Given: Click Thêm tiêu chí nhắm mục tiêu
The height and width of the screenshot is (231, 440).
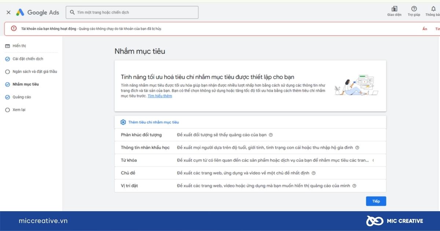Looking at the screenshot, I should [154, 122].
